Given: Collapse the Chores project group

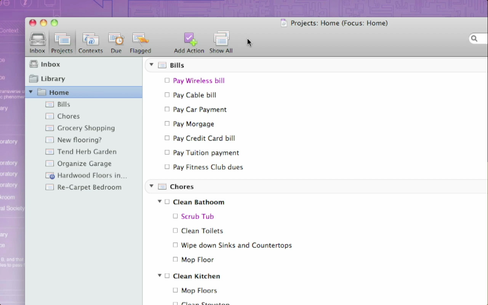Looking at the screenshot, I should [x=151, y=186].
